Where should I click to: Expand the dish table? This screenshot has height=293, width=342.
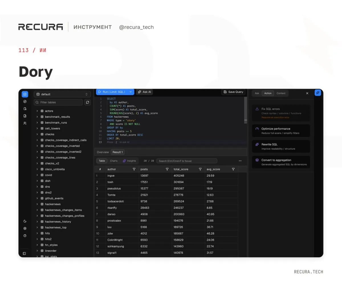tap(37, 181)
